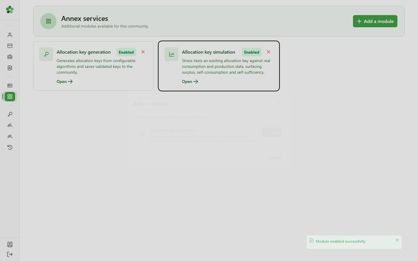Click the logout icon in the sidebar
The width and height of the screenshot is (418, 261).
click(x=10, y=254)
